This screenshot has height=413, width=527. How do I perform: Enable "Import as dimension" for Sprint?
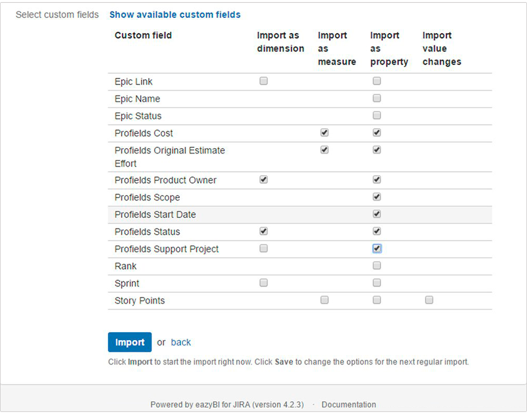263,282
